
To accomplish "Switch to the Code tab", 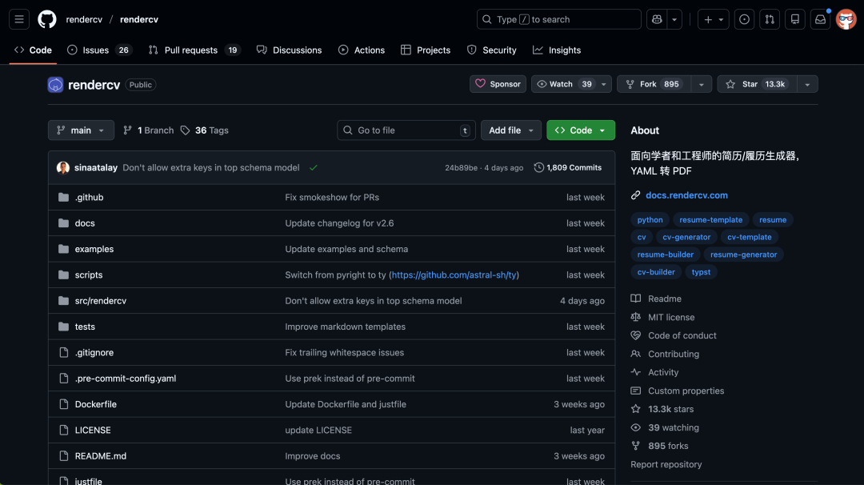I will coord(33,50).
